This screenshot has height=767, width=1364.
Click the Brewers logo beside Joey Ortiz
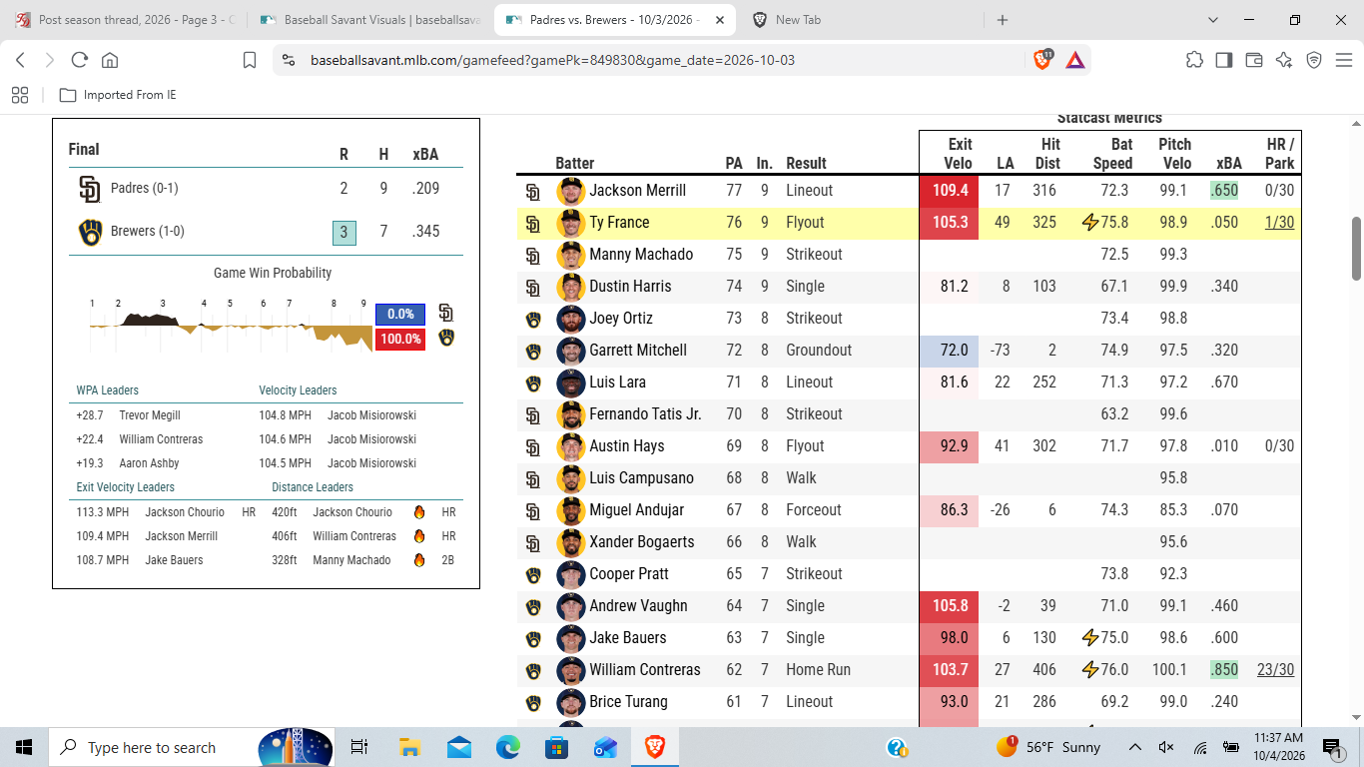coord(533,319)
